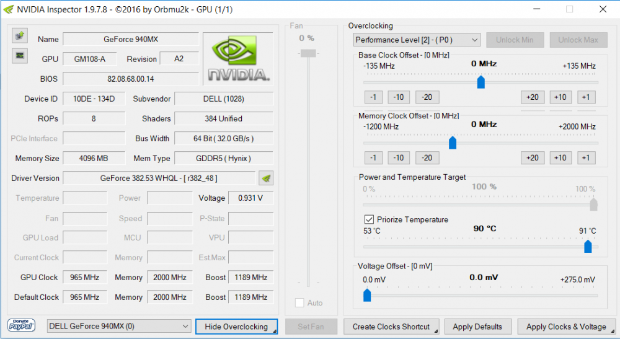Image resolution: width=620 pixels, height=339 pixels.
Task: Click the Mem Type field GDDR5 (Hynix)
Action: point(224,159)
